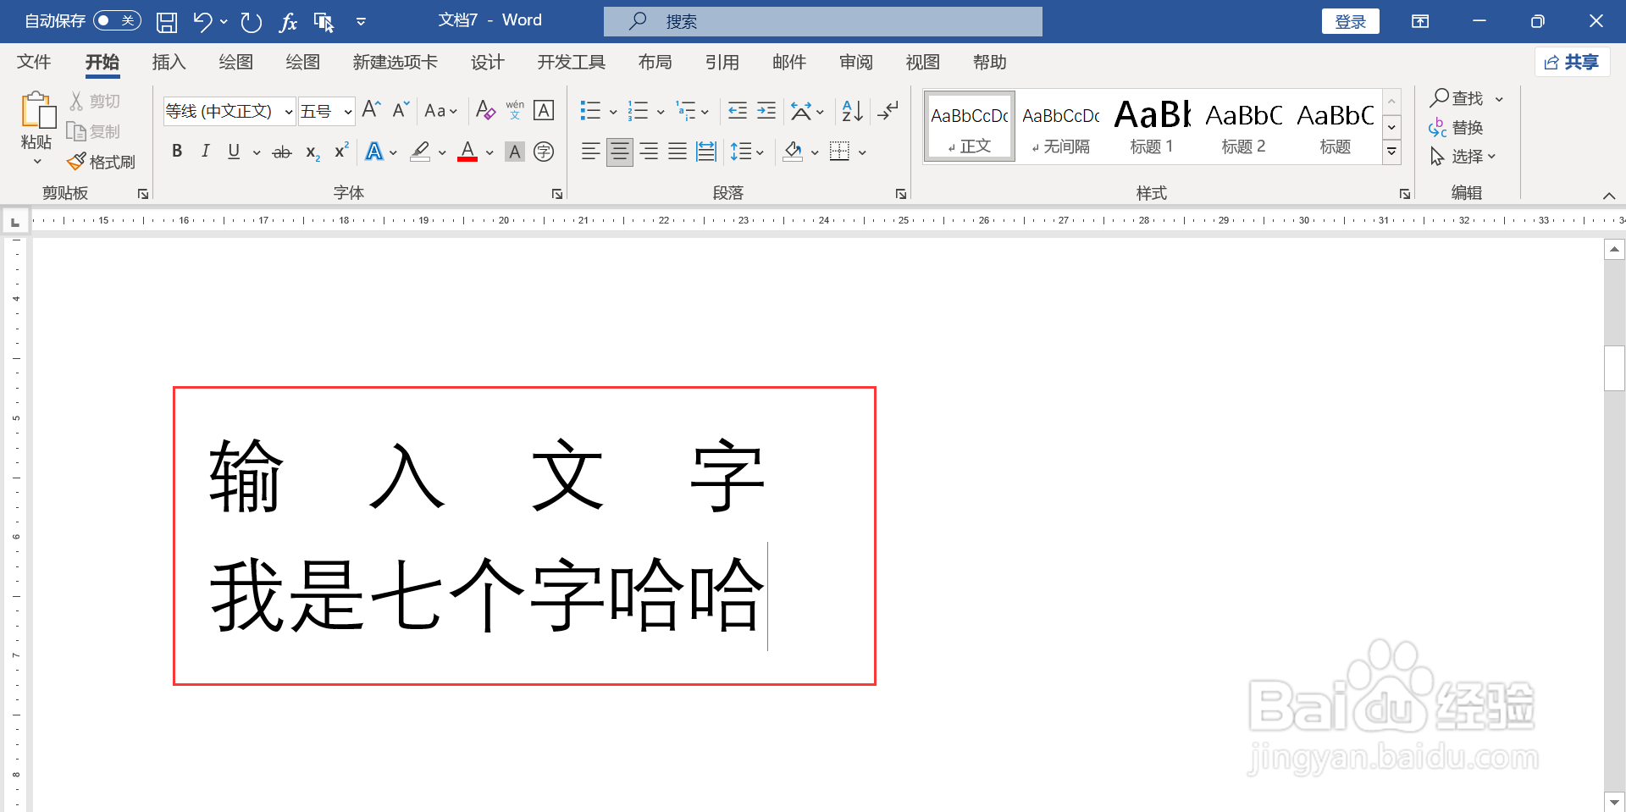The image size is (1626, 812).
Task: Justify text icon
Action: [x=677, y=152]
